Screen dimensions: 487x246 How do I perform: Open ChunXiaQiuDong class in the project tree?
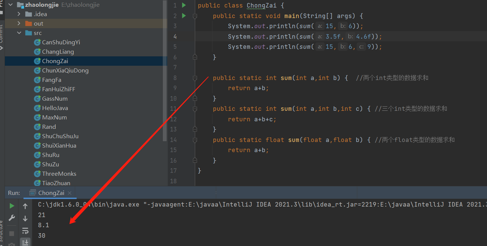pyautogui.click(x=65, y=71)
